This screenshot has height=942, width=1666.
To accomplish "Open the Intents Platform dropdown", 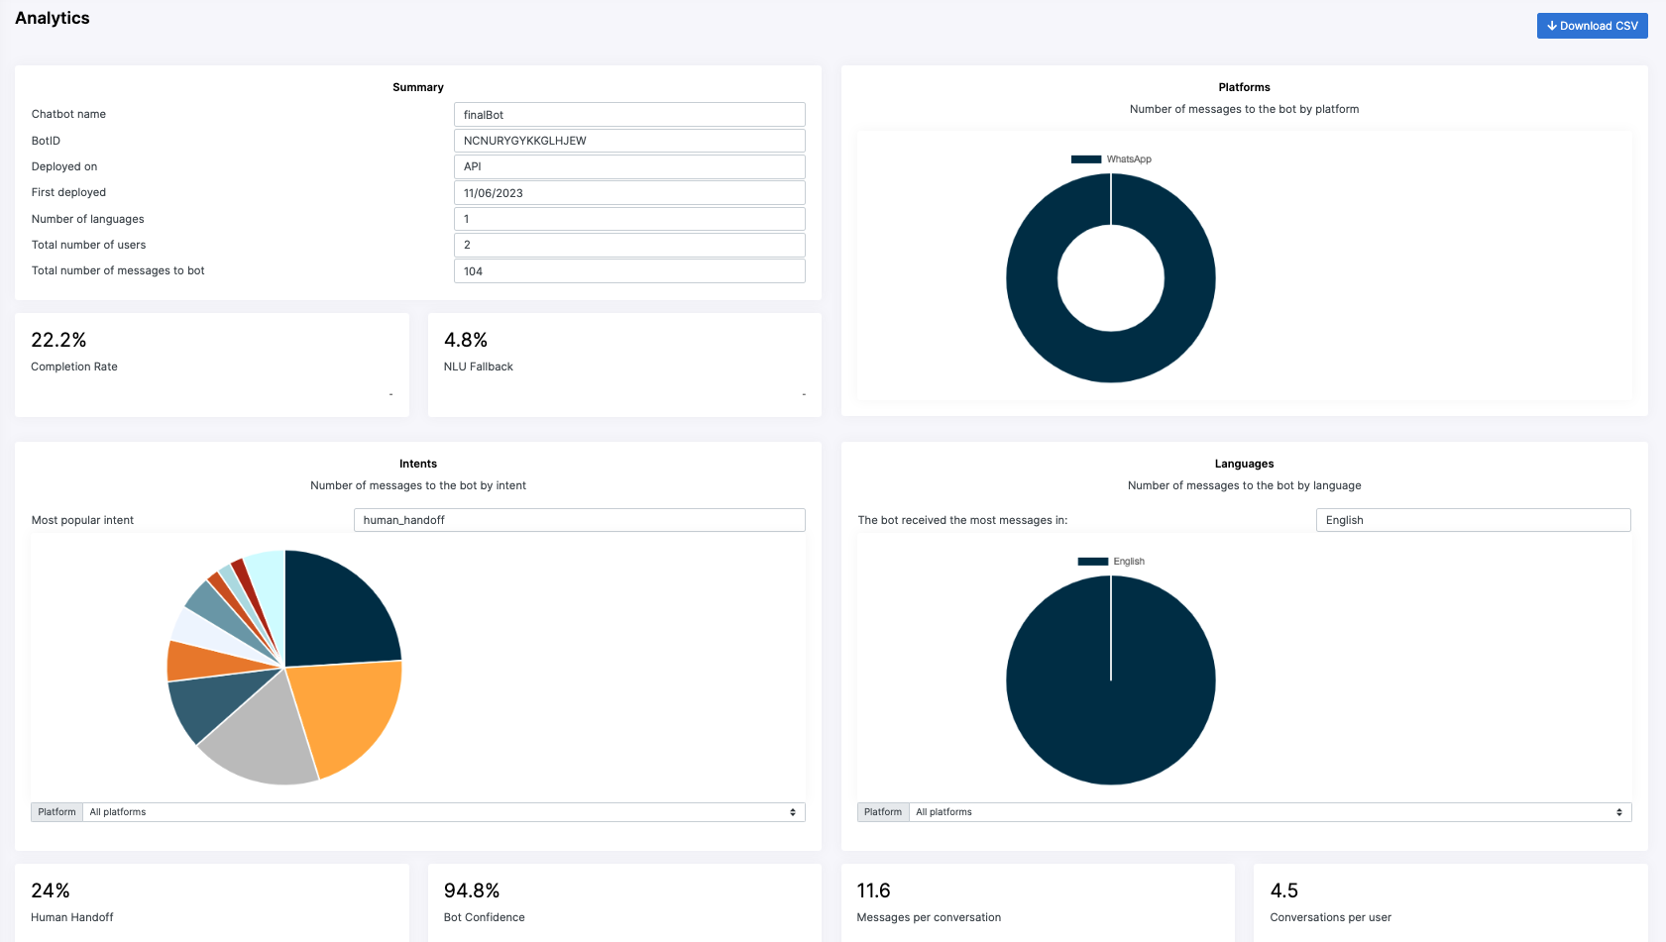I will pyautogui.click(x=444, y=812).
